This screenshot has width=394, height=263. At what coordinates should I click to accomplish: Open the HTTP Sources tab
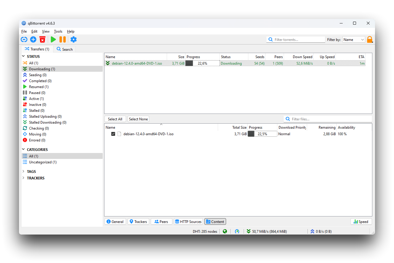[188, 221]
